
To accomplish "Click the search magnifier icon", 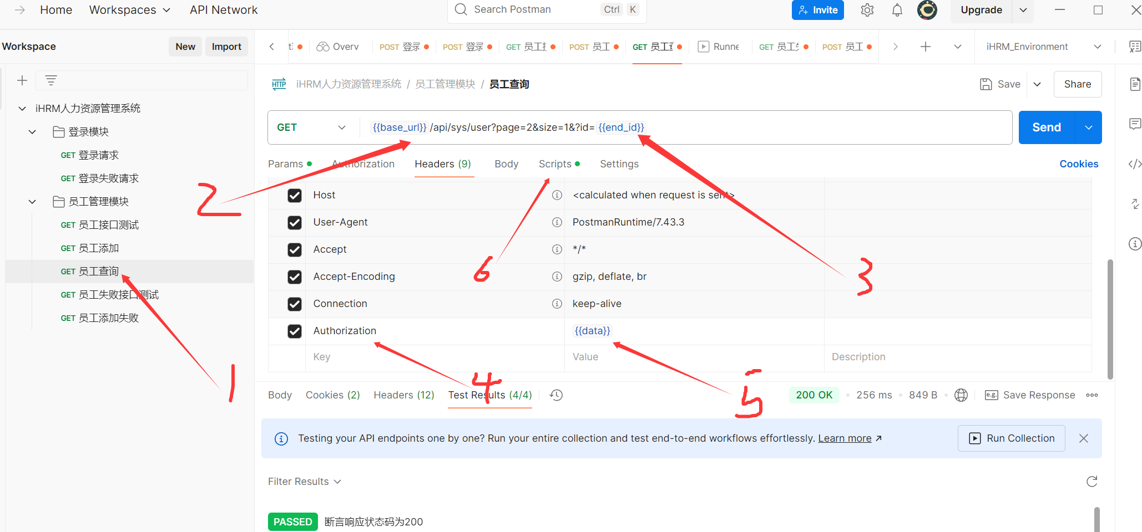I will coord(461,9).
